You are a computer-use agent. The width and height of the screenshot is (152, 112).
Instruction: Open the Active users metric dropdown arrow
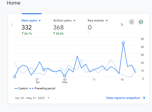tap(74, 21)
